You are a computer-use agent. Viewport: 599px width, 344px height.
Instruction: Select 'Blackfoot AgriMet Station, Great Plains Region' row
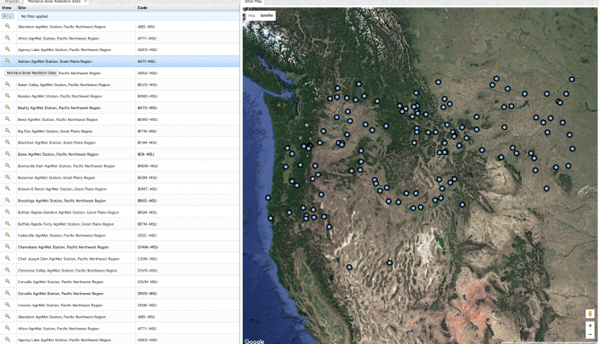click(120, 142)
